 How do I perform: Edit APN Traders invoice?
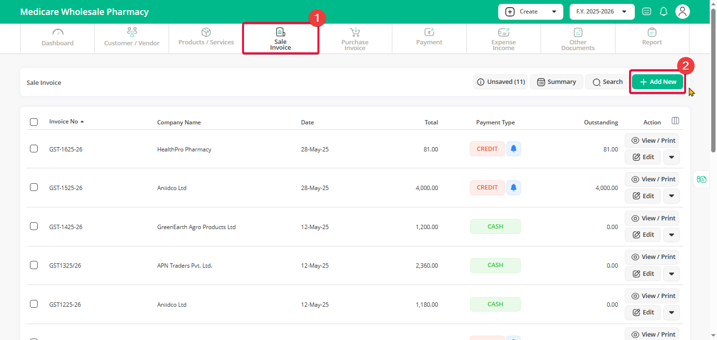point(643,273)
